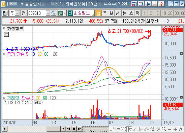Click the chart image save icon
Image resolution: width=185 pixels, height=133 pixels.
[x=158, y=129]
